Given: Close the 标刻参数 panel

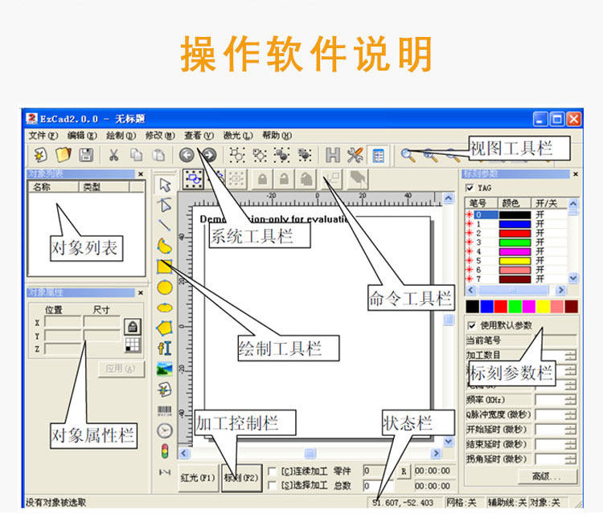Looking at the screenshot, I should click(x=576, y=174).
